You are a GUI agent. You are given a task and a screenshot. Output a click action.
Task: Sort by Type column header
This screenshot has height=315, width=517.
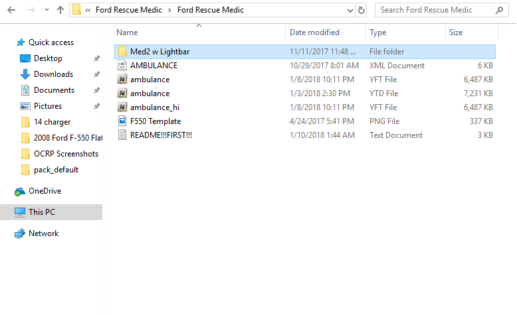(377, 32)
